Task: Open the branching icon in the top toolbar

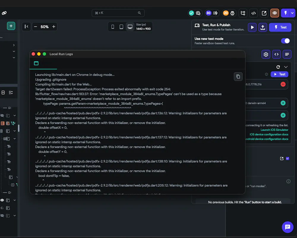Action: [243, 13]
